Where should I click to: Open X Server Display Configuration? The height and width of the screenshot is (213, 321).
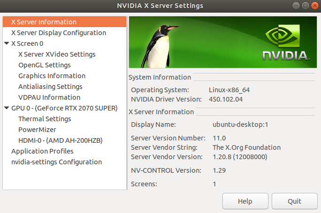[64, 33]
